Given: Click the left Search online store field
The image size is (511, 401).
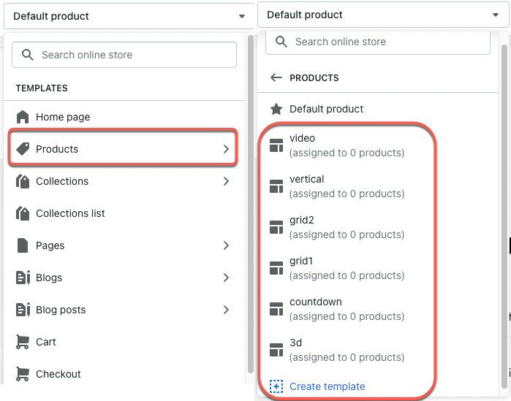Looking at the screenshot, I should coord(124,55).
